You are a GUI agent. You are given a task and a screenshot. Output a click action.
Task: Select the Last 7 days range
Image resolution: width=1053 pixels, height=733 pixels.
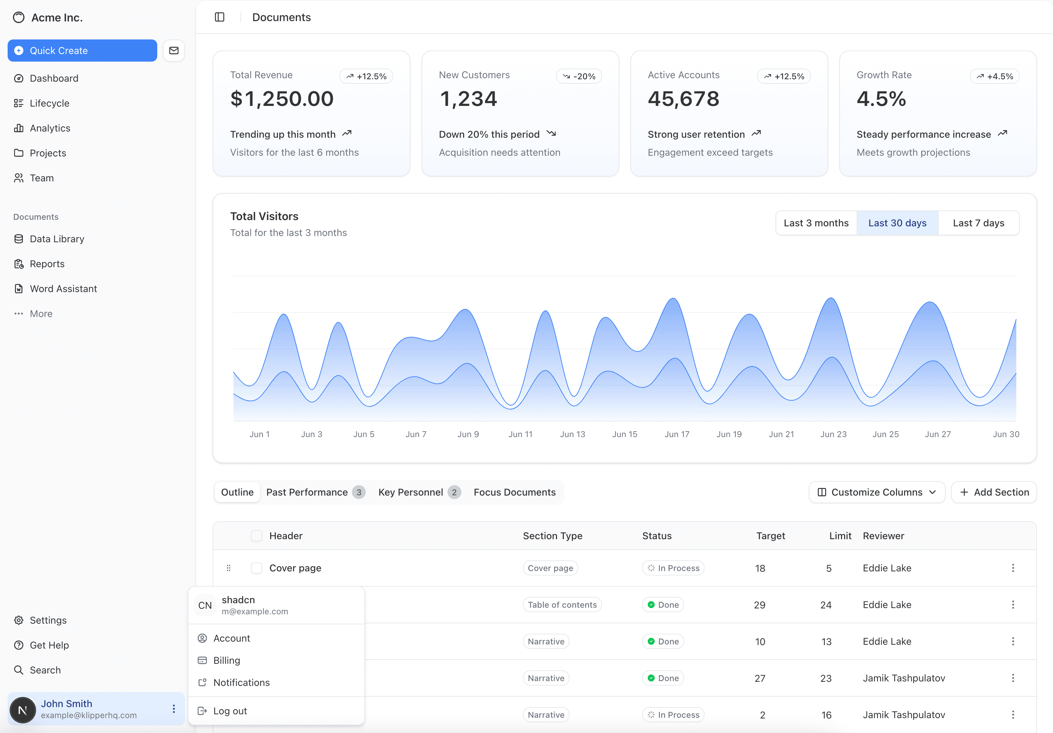pyautogui.click(x=978, y=223)
